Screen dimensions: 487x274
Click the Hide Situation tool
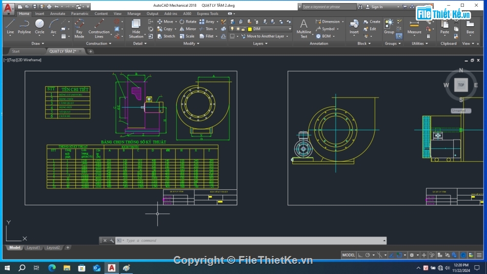pyautogui.click(x=136, y=28)
